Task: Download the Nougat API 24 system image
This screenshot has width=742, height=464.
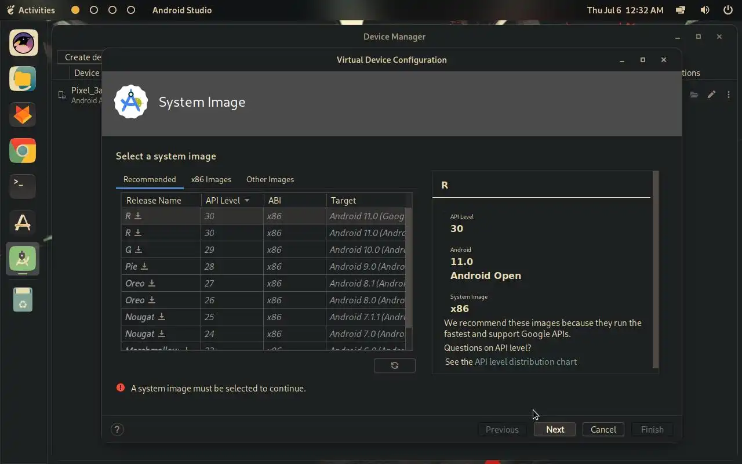Action: pyautogui.click(x=162, y=333)
